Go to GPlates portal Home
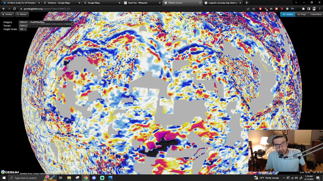323x181 pixels. tap(7, 14)
